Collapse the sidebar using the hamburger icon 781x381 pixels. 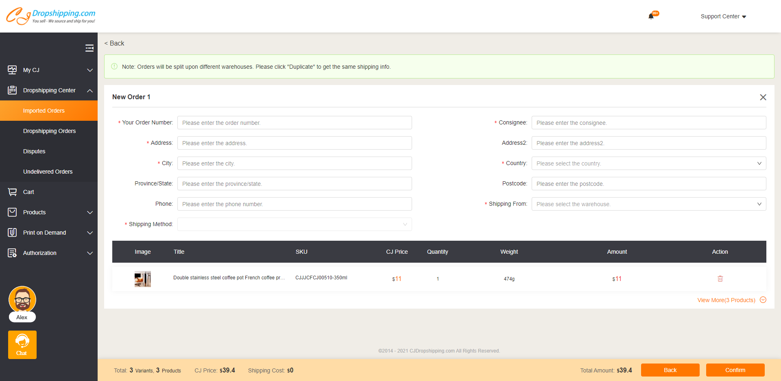coord(89,48)
